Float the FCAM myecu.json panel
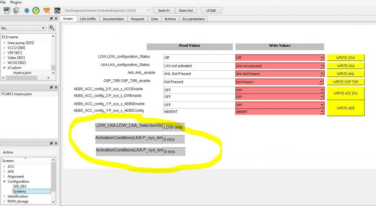376x206 pixels. pyautogui.click(x=51, y=88)
